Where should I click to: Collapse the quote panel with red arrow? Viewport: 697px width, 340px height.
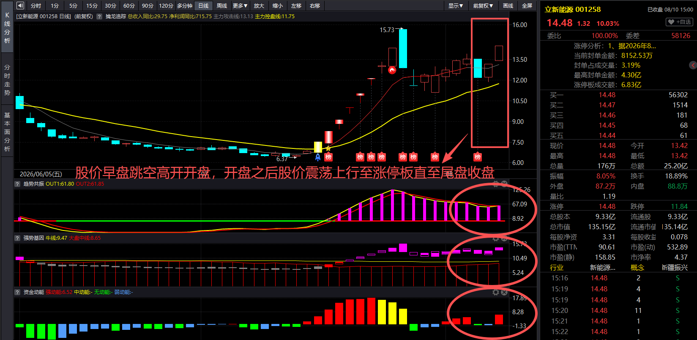(x=693, y=65)
